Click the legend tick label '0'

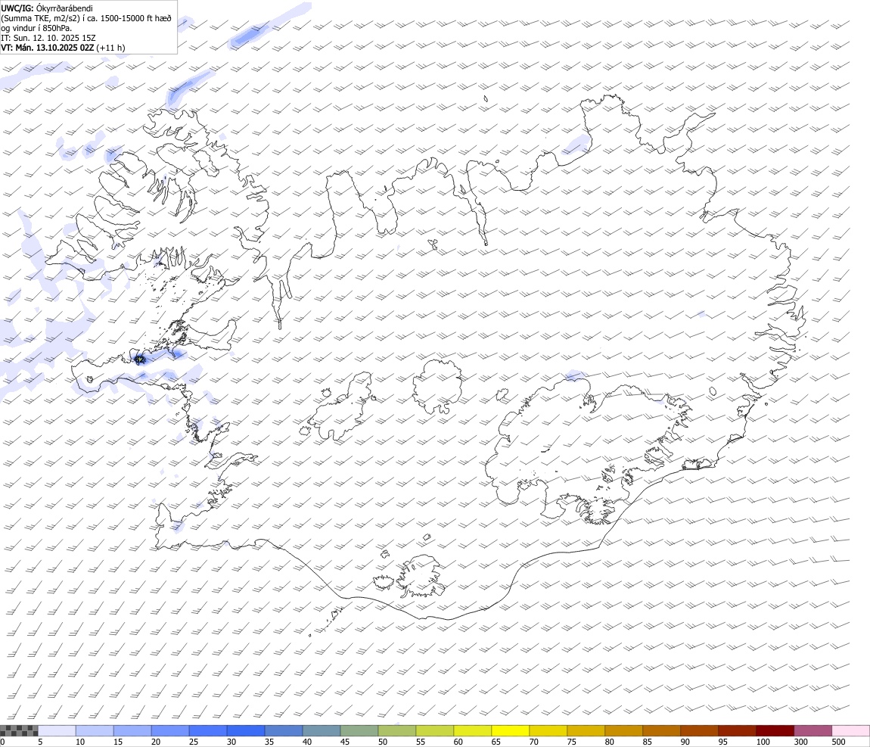click(3, 742)
